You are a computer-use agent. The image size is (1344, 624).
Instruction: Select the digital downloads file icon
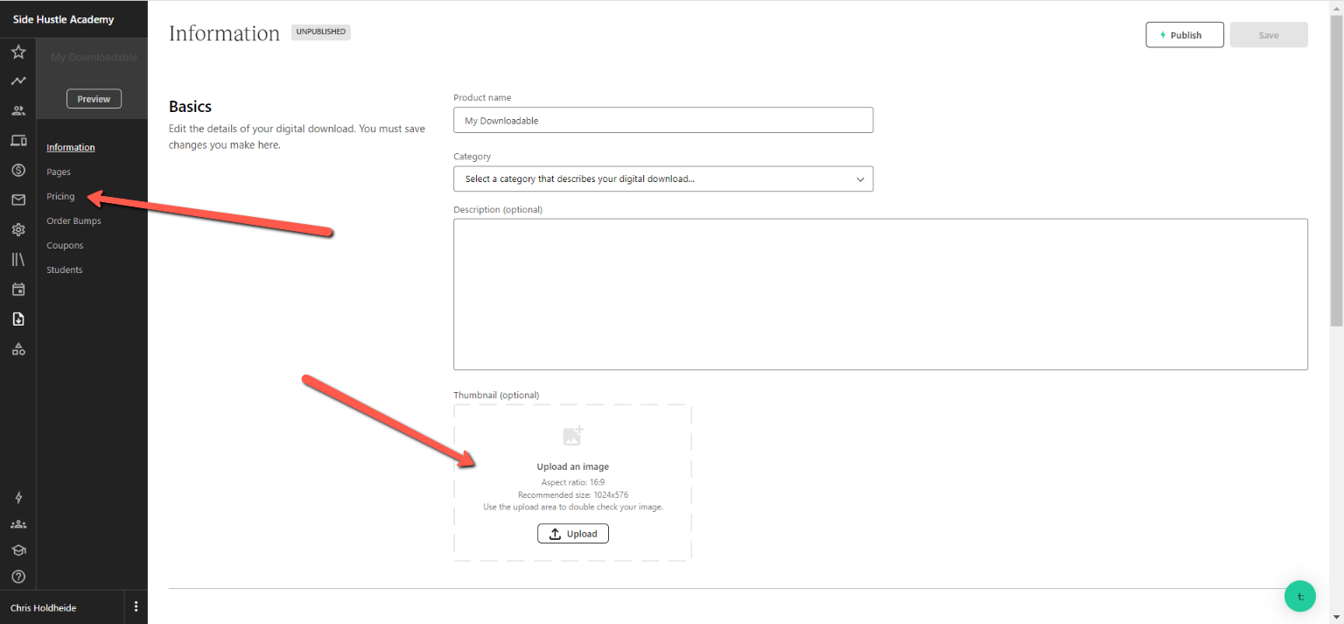pyautogui.click(x=17, y=319)
